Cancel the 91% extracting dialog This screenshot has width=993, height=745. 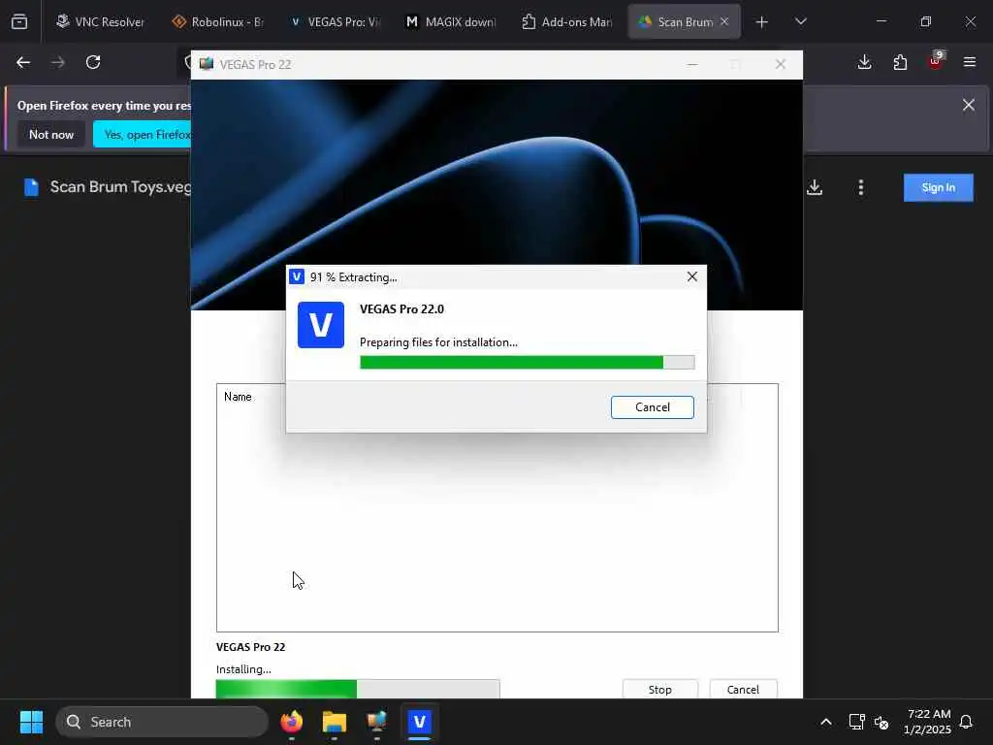652,407
